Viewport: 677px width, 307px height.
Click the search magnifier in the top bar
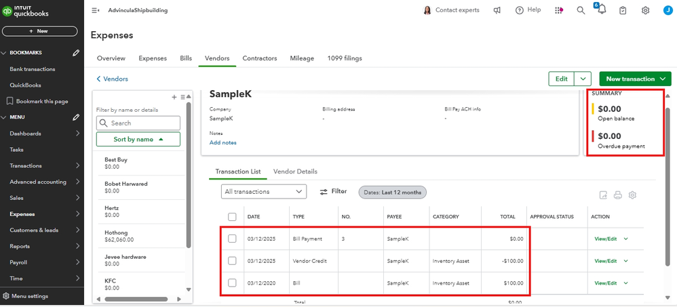click(581, 10)
